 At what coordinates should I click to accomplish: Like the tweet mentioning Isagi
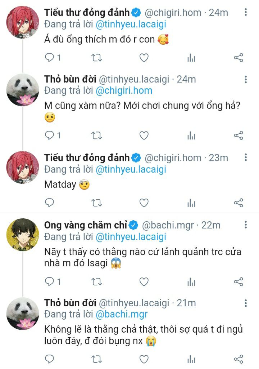pos(144,281)
